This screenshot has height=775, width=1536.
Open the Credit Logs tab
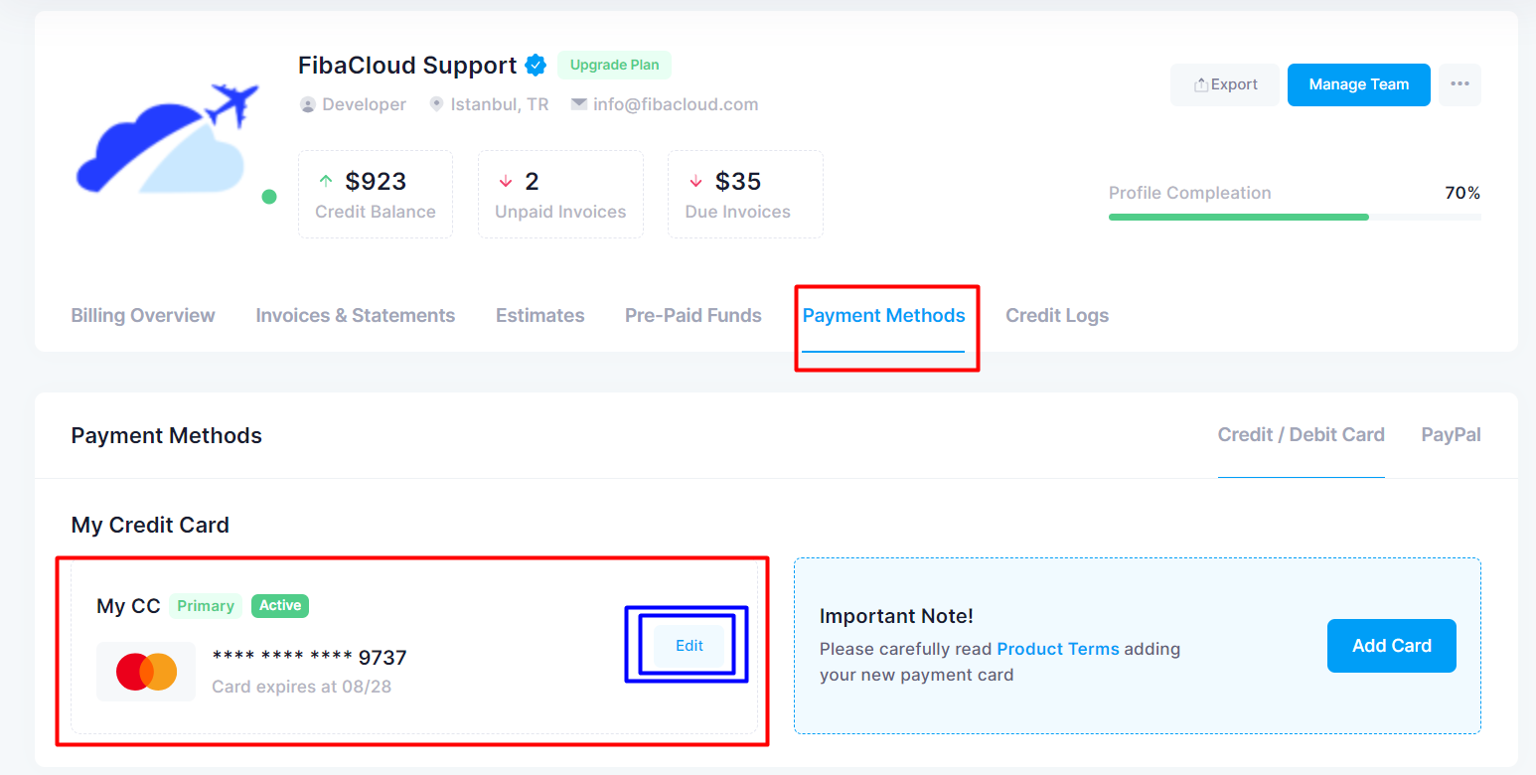pos(1057,315)
